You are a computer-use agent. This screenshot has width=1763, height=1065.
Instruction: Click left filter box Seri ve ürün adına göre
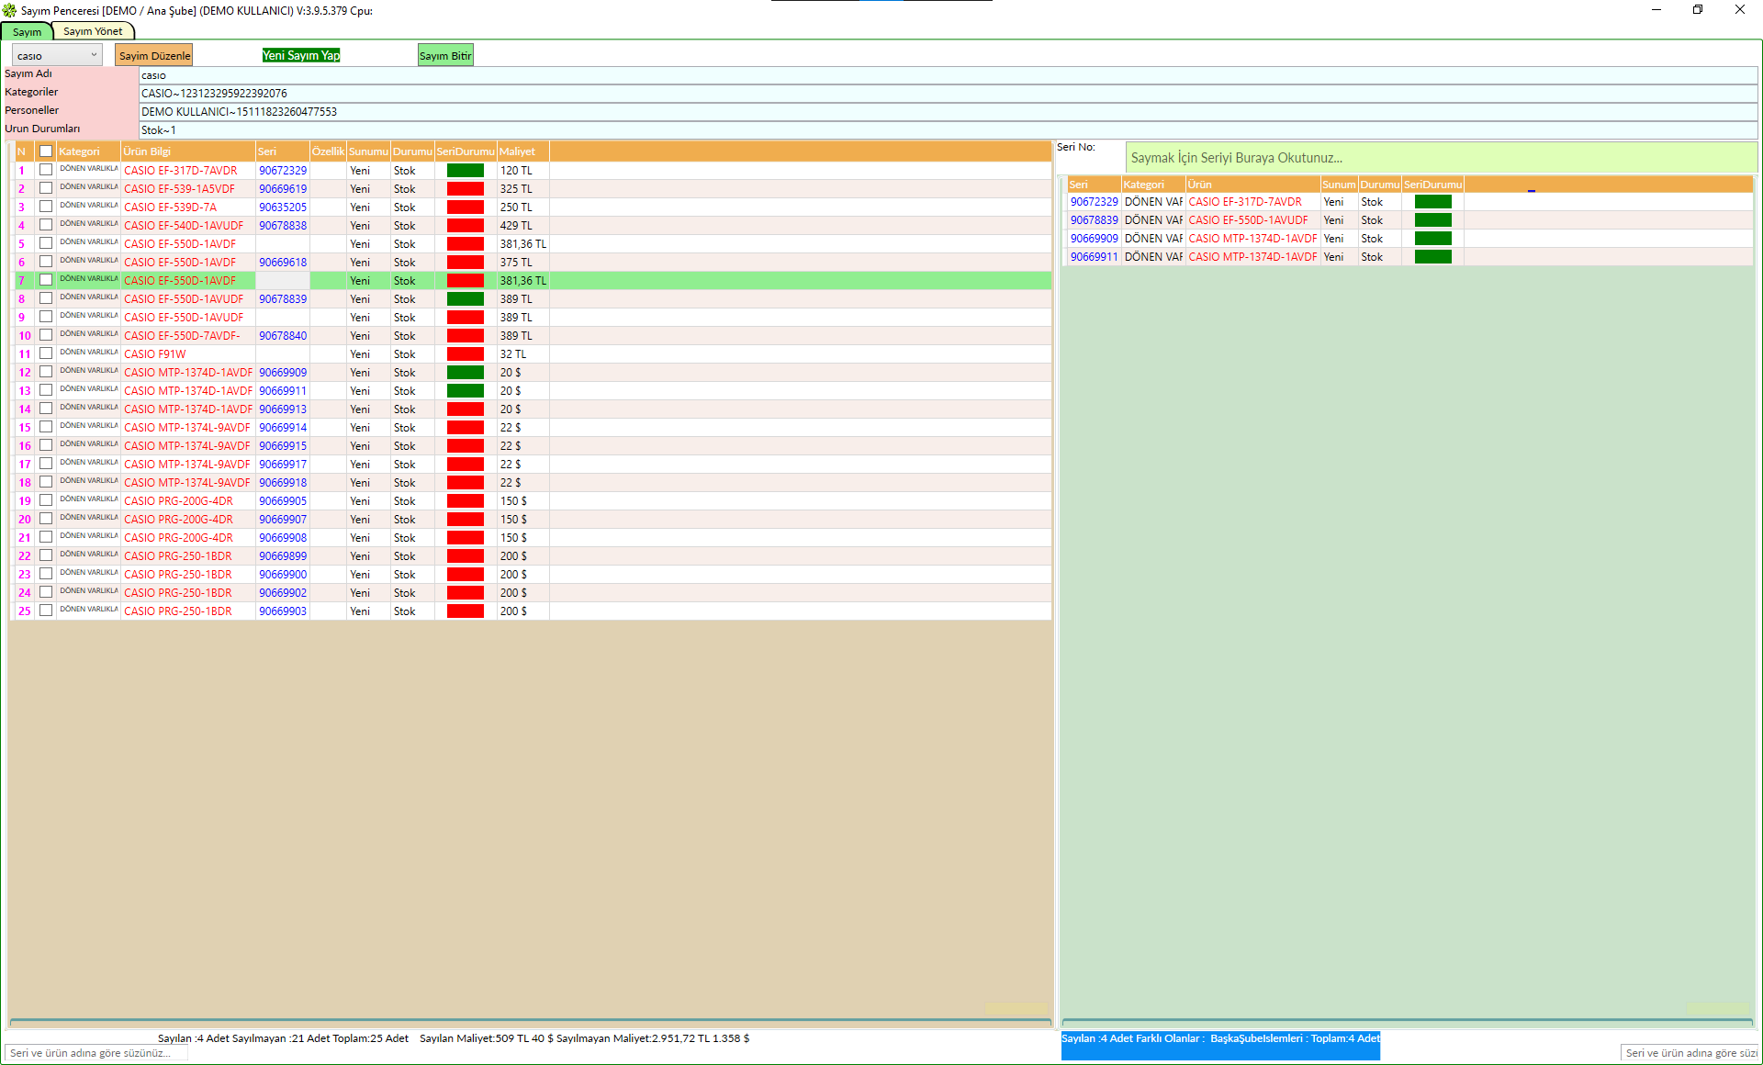coord(96,1053)
